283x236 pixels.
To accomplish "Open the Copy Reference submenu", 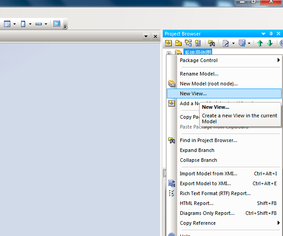I will 224,223.
